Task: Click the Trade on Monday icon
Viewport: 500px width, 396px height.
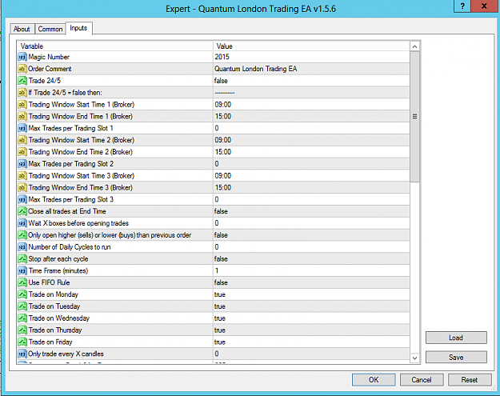Action: [22, 294]
